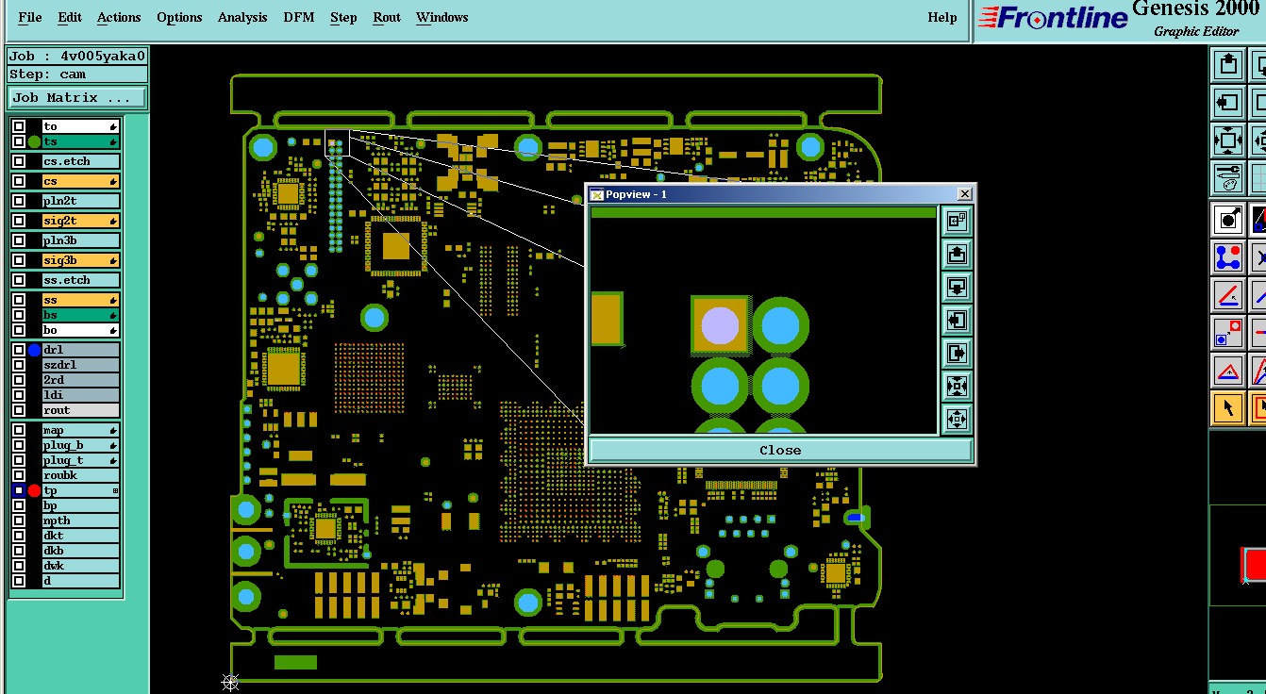Select layer map in the layer list
Image resolution: width=1266 pixels, height=694 pixels.
pos(80,430)
